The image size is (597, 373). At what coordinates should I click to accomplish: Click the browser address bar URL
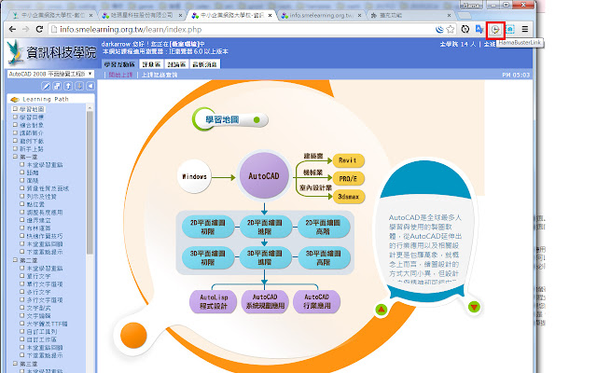(131, 29)
